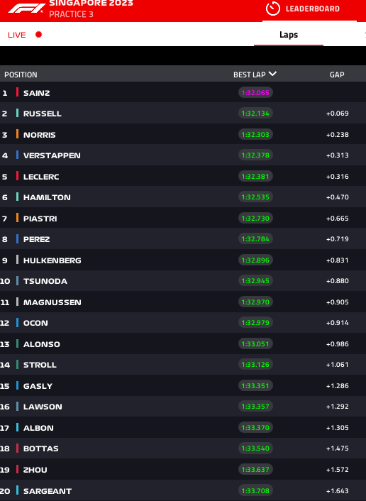Select the HULKENBERG row entry
The image size is (366, 501).
[183, 260]
